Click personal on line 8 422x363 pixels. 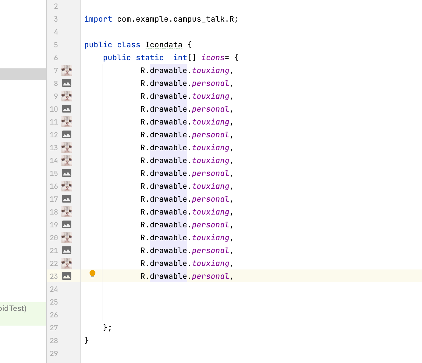pos(211,83)
